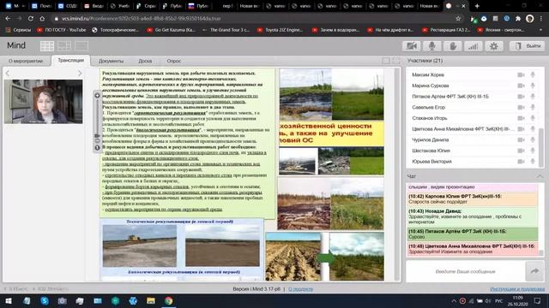Image resolution: width=549 pixels, height=308 pixels.
Task: Open The Grand Tour bookmark
Action: click(226, 30)
